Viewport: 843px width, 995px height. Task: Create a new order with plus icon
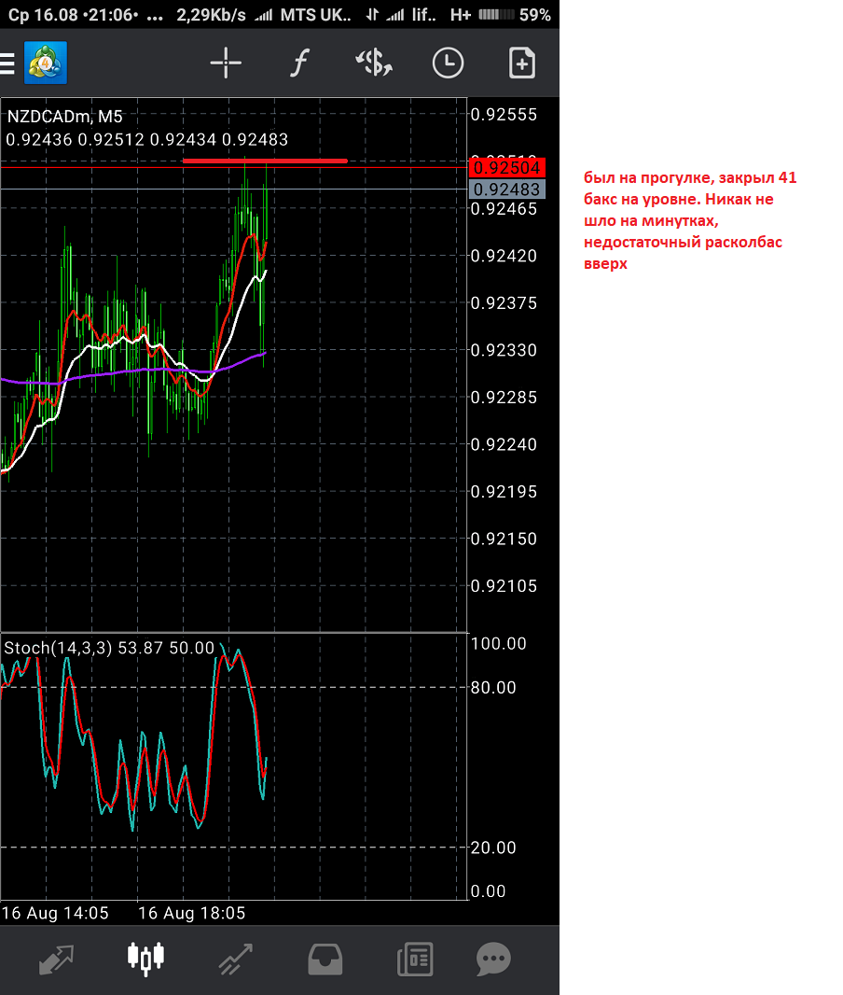pos(522,63)
